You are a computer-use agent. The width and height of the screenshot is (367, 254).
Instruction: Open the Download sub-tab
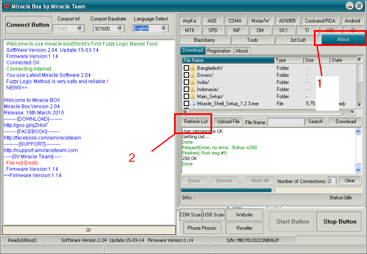point(192,50)
